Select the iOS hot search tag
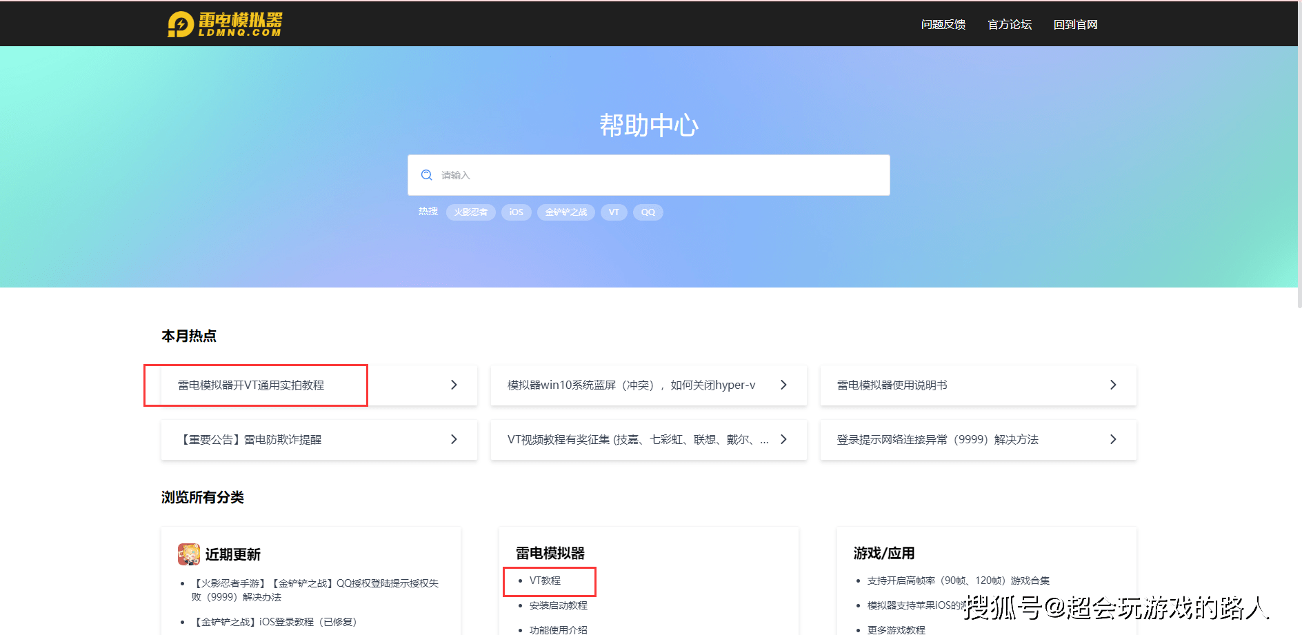 pos(516,212)
